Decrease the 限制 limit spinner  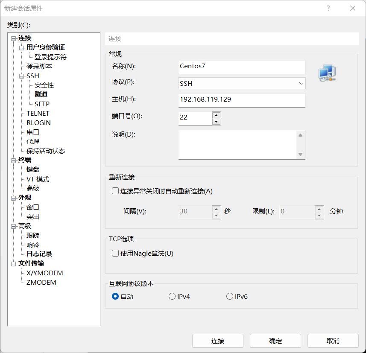(x=319, y=216)
